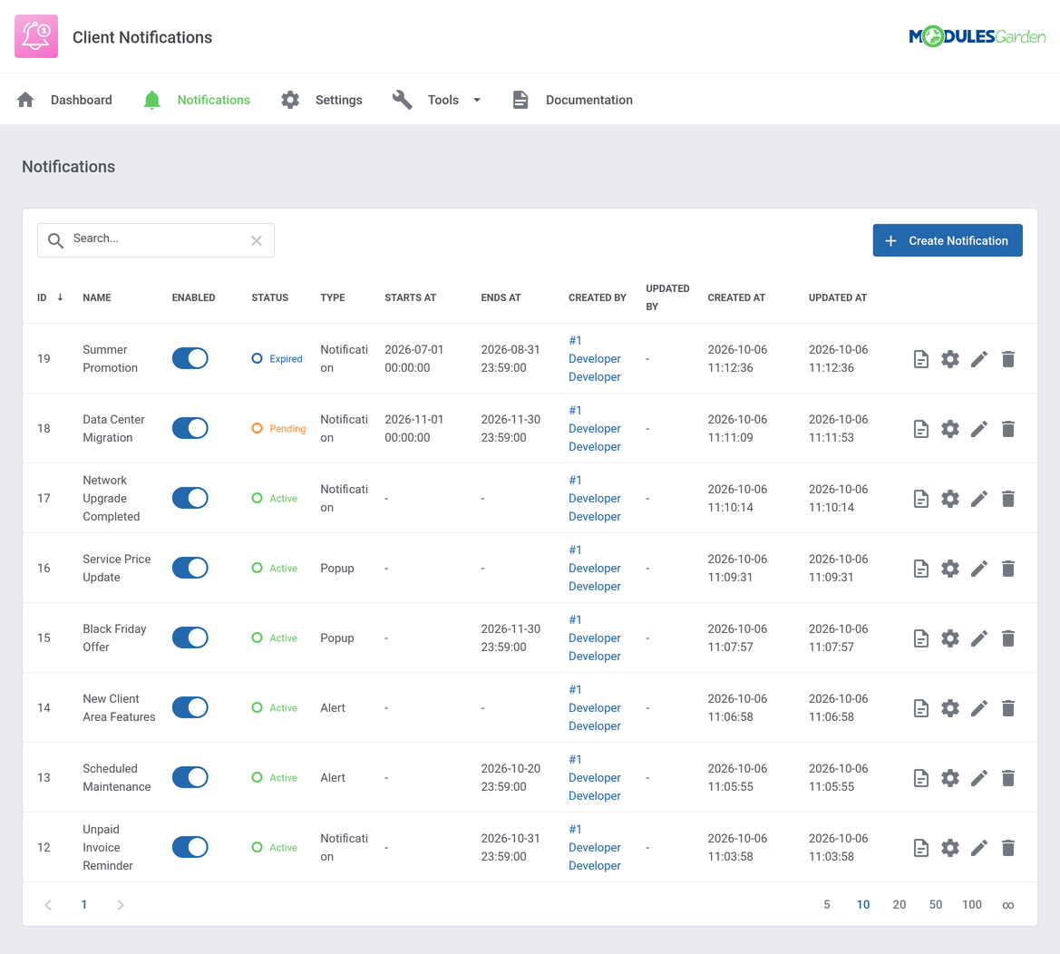Disable the Scheduled Maintenance toggle
Screen dimensions: 1060x954
pos(190,777)
